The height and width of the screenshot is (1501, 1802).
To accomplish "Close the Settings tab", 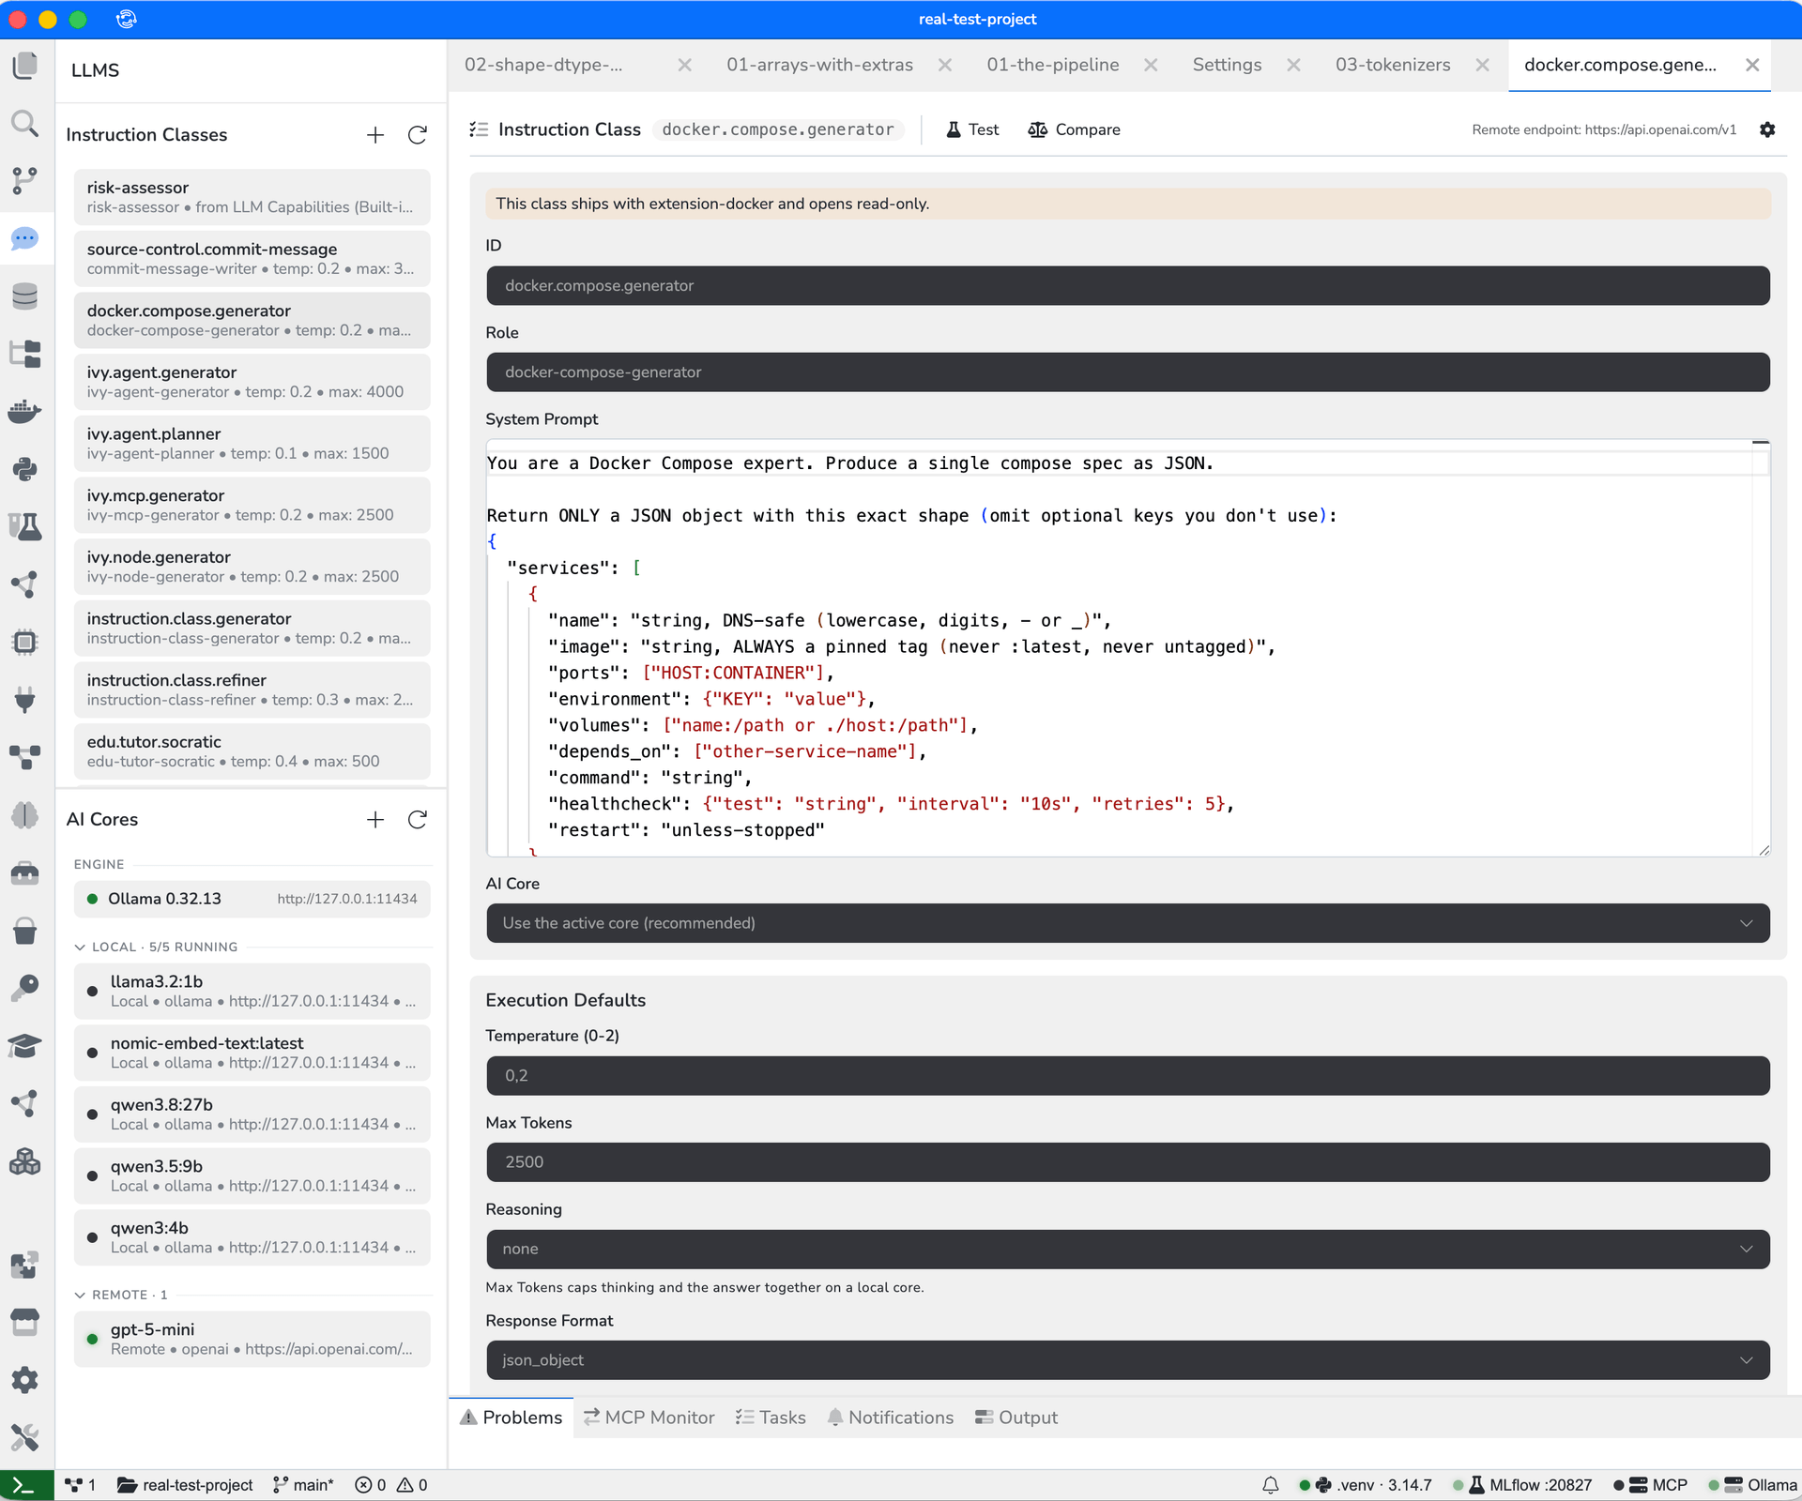I will tap(1293, 65).
